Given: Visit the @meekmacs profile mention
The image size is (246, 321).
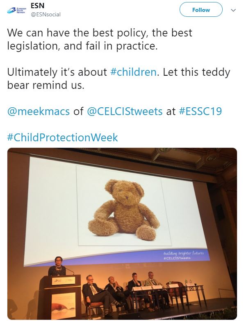Looking at the screenshot, I should pyautogui.click(x=39, y=111).
